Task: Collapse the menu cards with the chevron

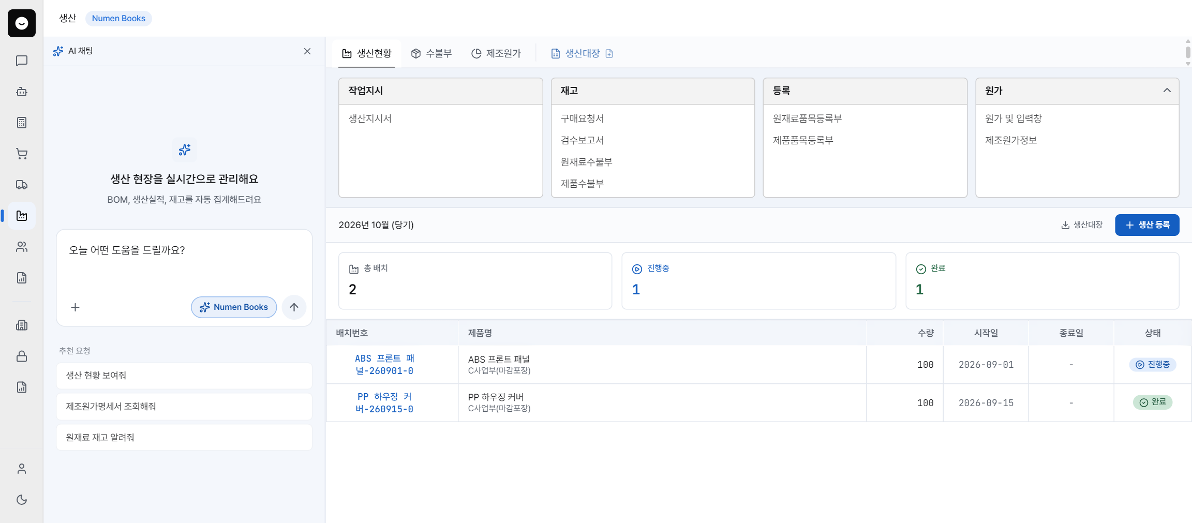Action: click(1167, 91)
